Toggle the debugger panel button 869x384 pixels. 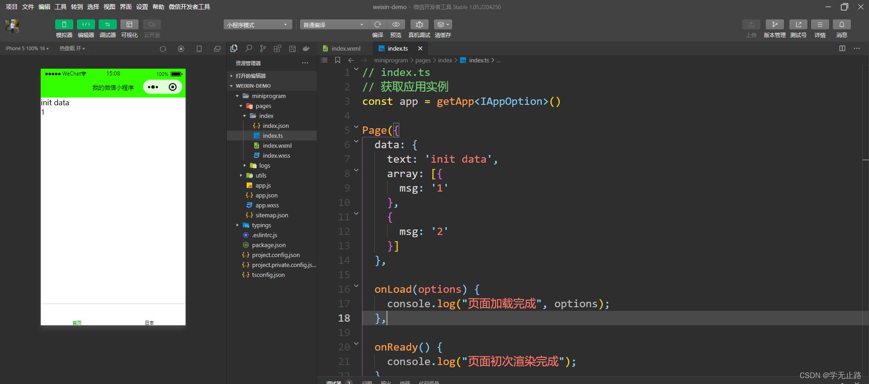click(108, 24)
